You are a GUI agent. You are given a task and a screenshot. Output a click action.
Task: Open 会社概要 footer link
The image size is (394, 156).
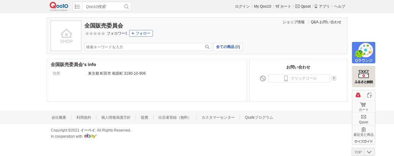(x=59, y=117)
